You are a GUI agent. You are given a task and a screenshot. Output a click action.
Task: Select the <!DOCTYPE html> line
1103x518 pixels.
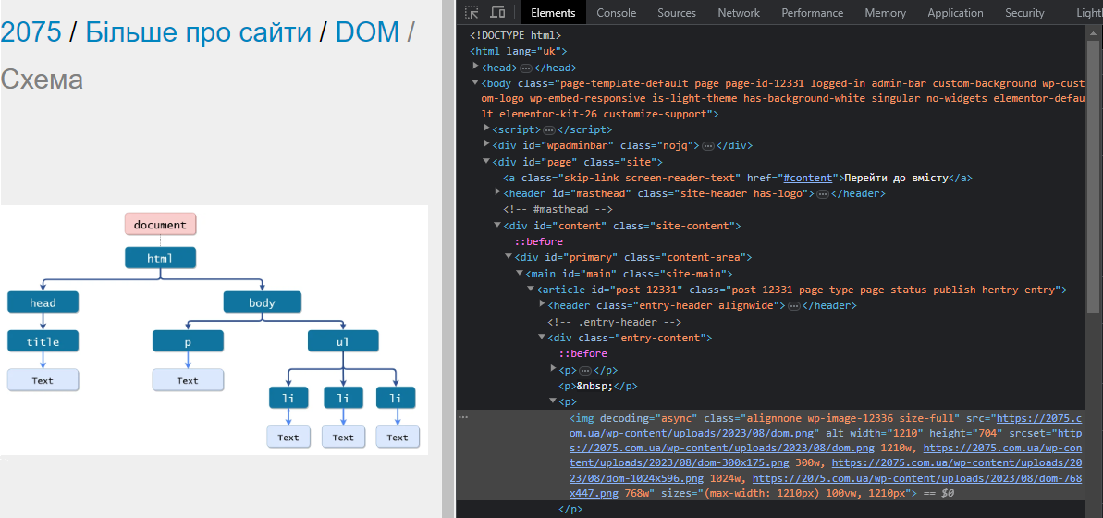[516, 35]
